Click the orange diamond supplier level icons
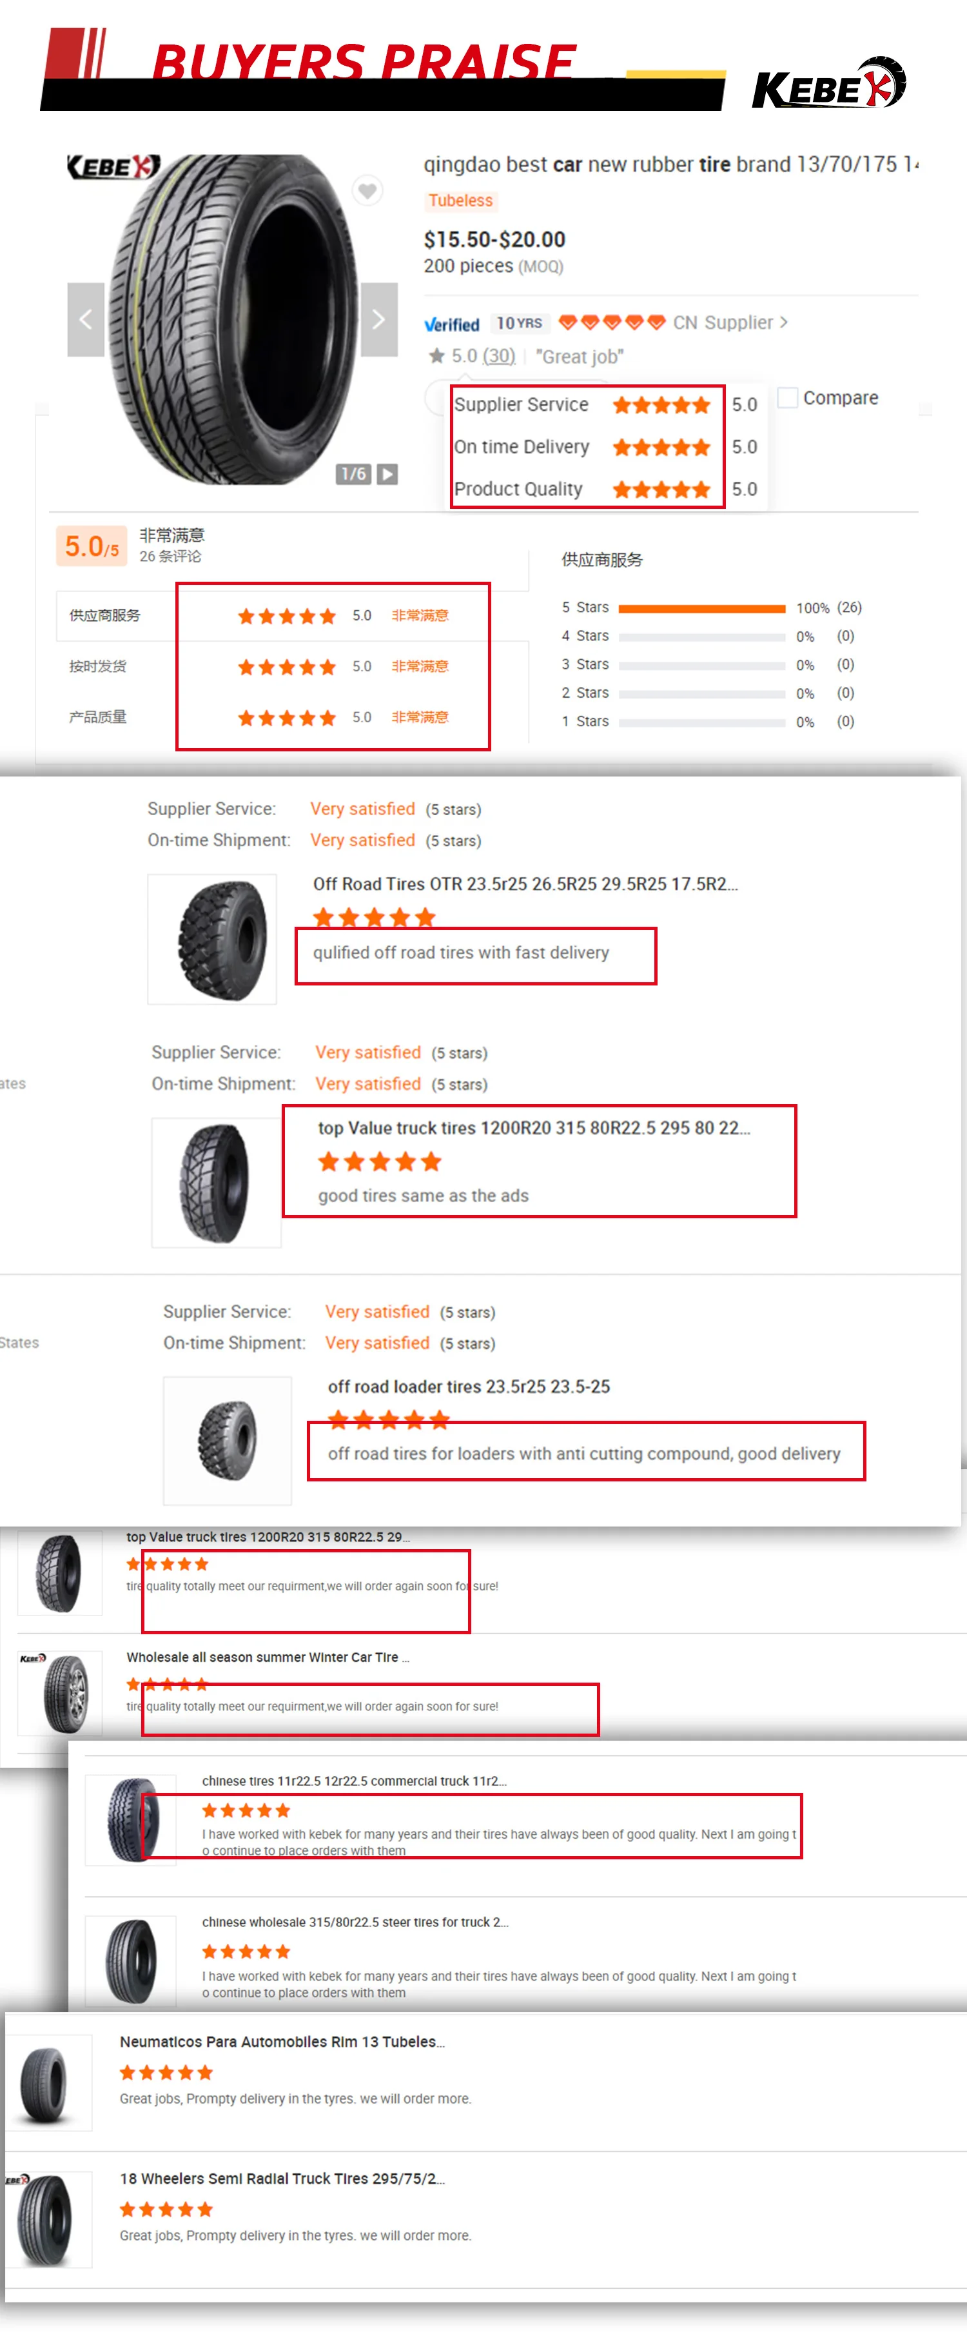The image size is (967, 2334). (612, 322)
